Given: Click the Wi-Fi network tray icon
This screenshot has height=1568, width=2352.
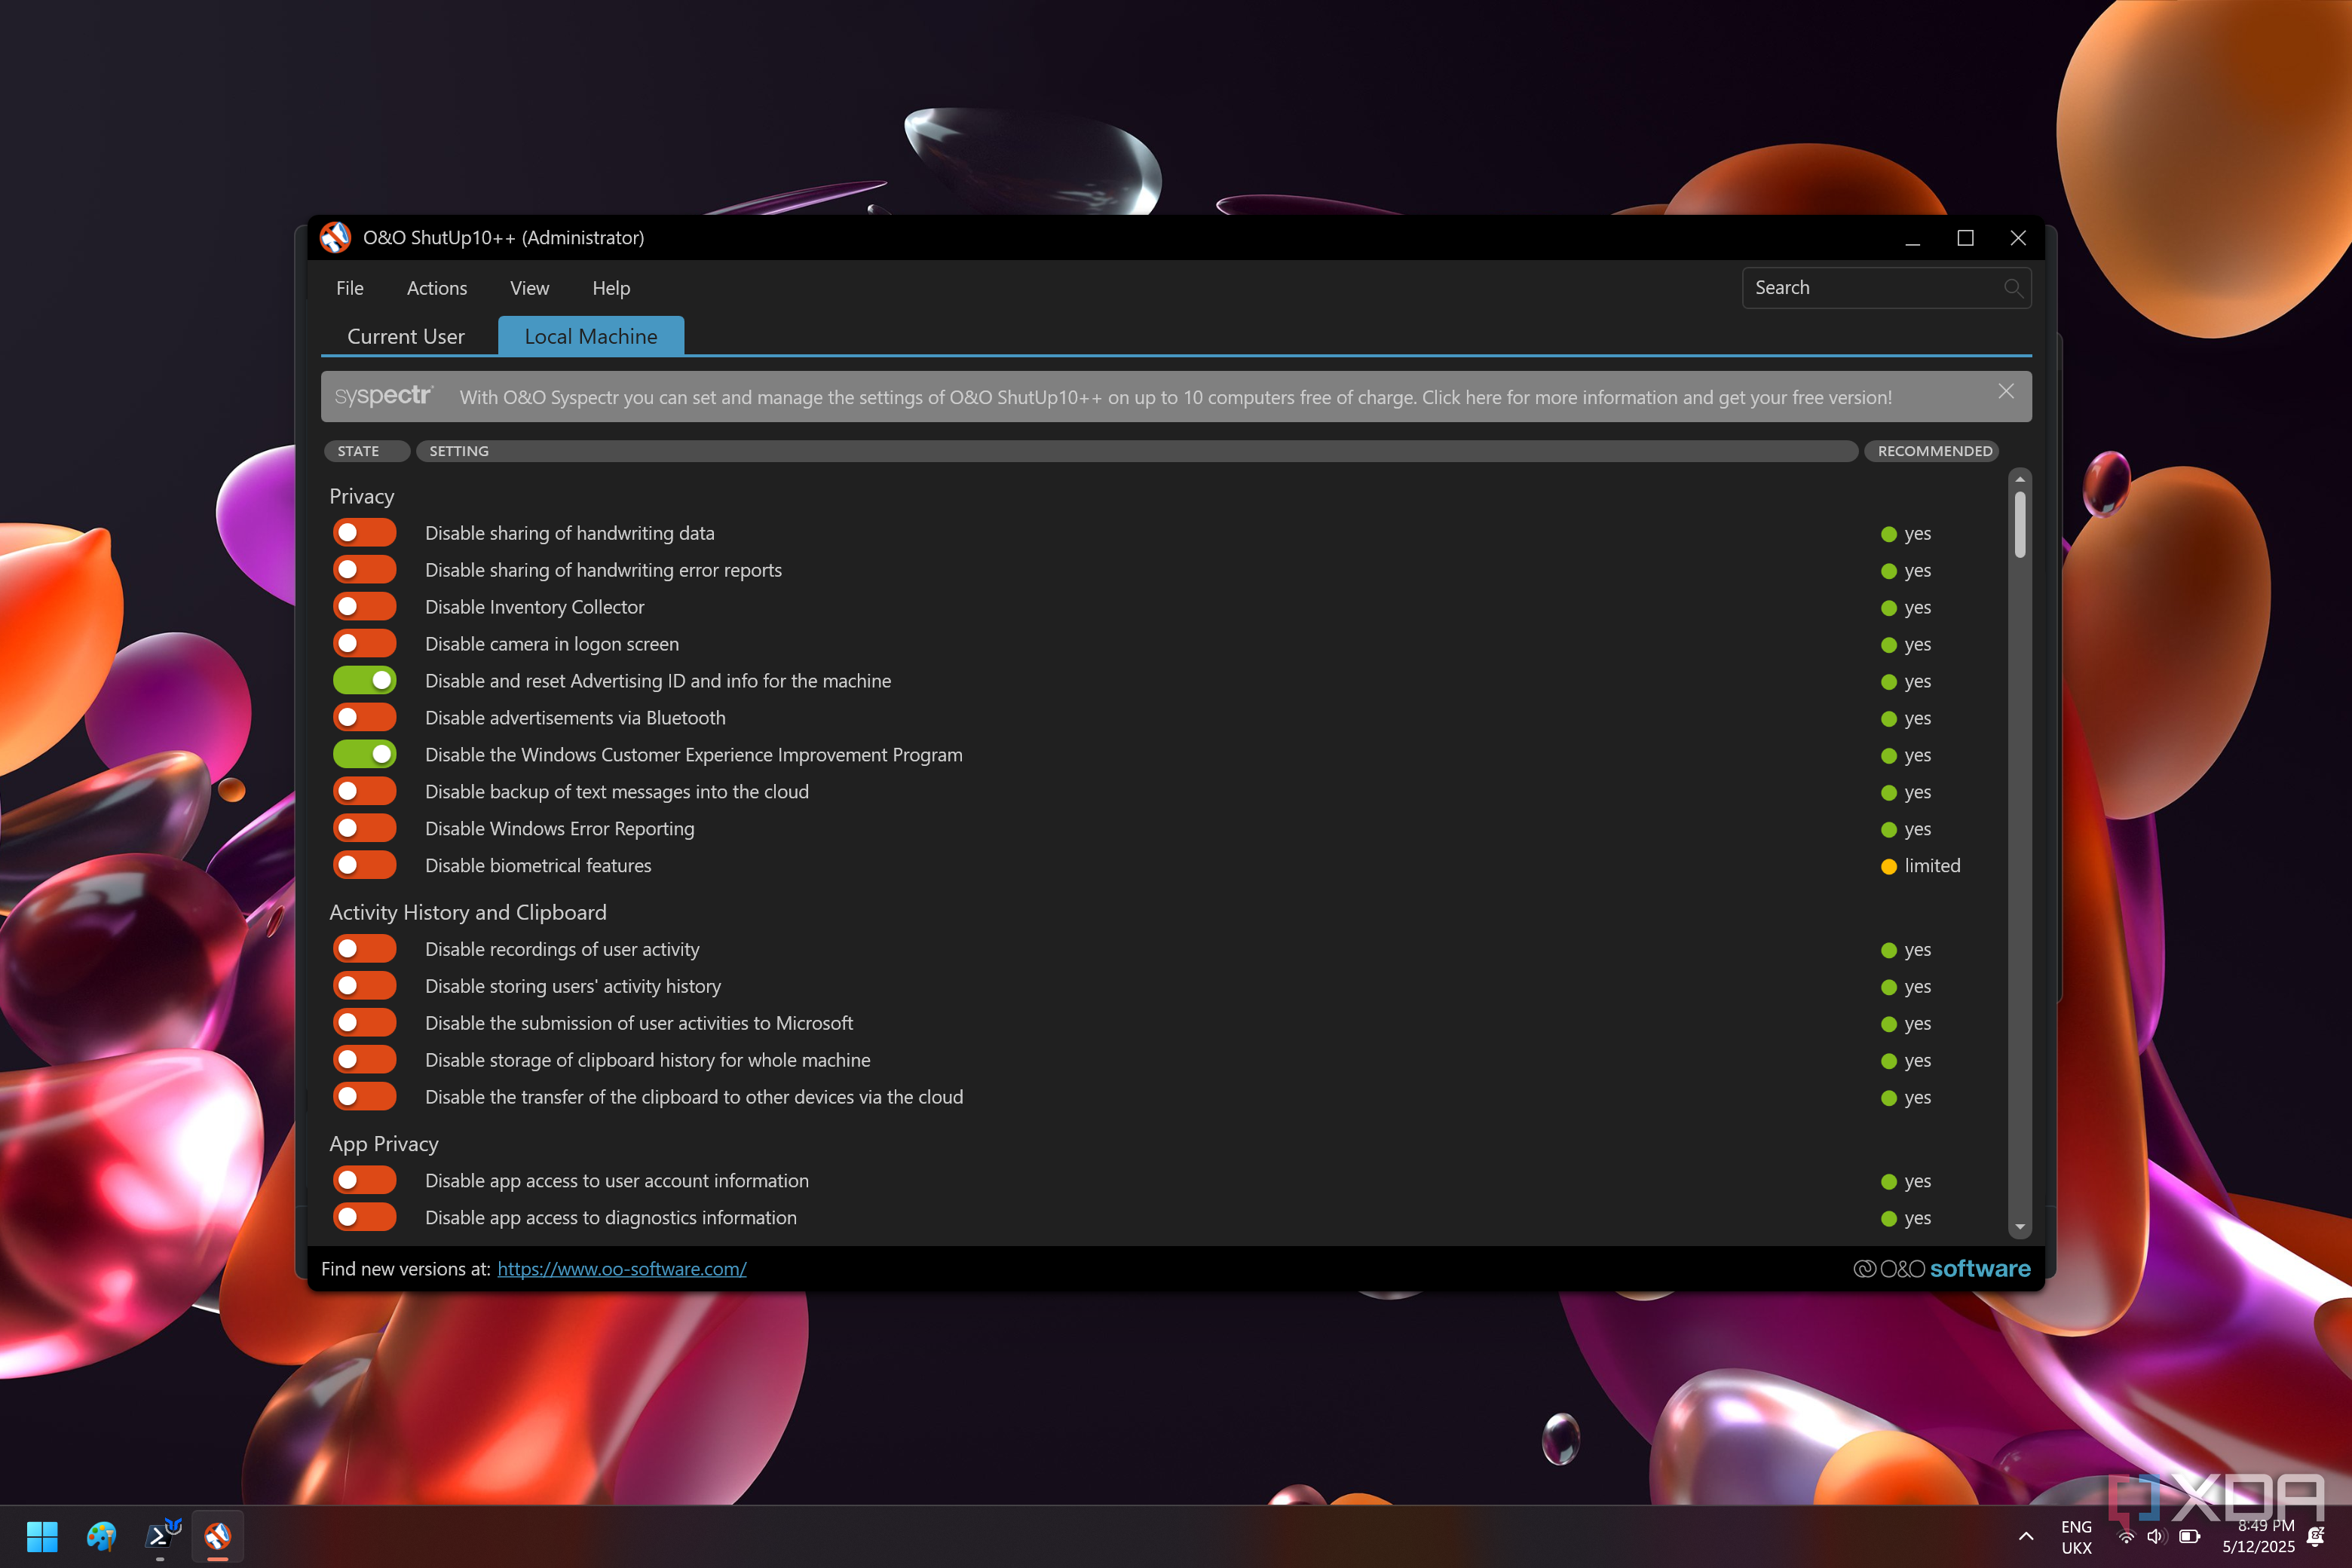Looking at the screenshot, I should click(2126, 1536).
